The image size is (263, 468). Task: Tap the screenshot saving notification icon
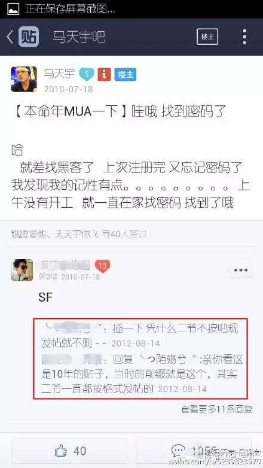[x=13, y=9]
